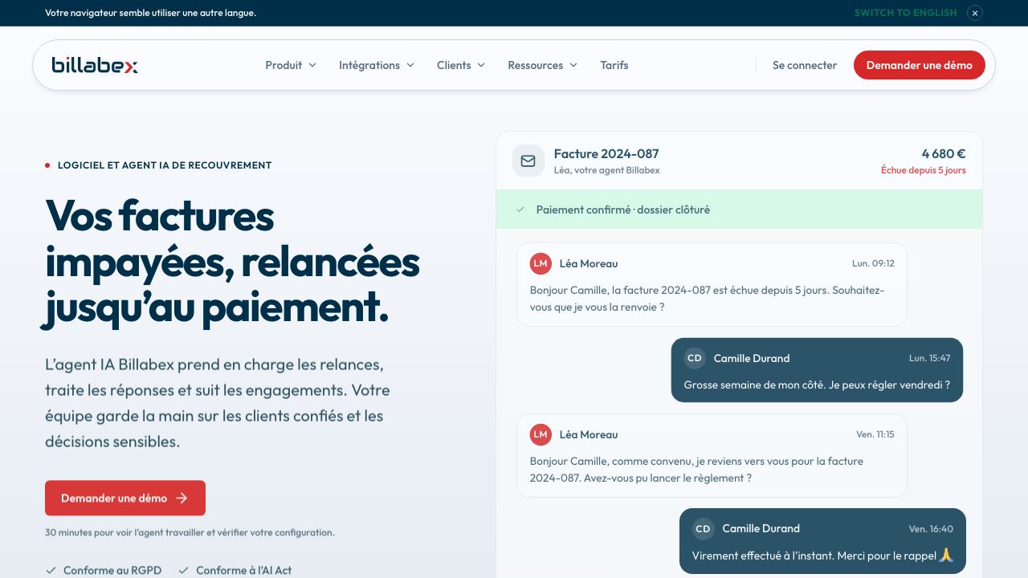This screenshot has width=1028, height=578.
Task: Click the Ven. 11:15 timestamp
Action: (875, 434)
